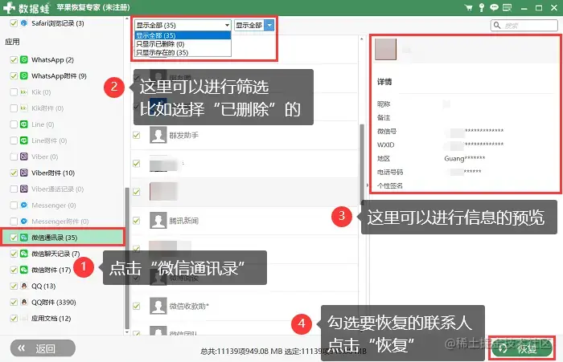Click the 应用 section header
Viewport: 563px width, 362px height.
click(x=12, y=42)
